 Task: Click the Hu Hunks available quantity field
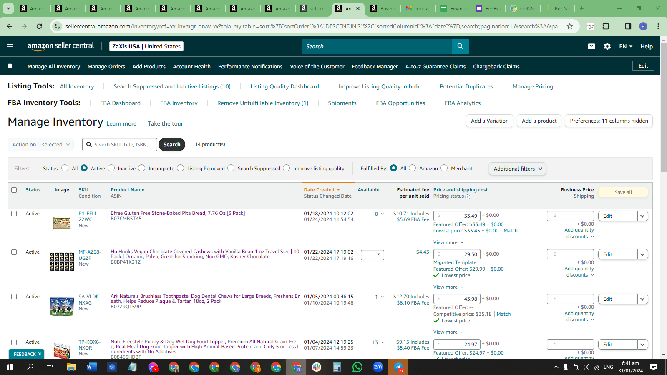pos(373,255)
